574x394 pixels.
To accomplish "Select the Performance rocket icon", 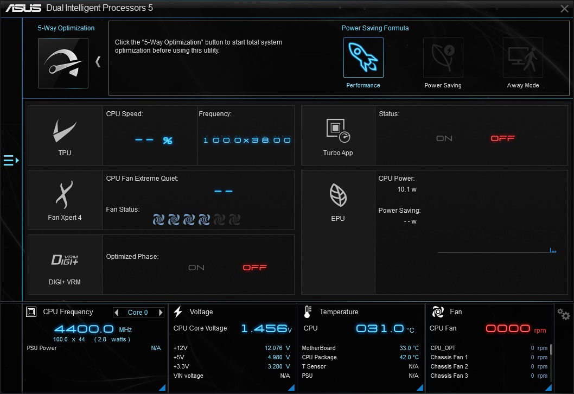I will pos(363,58).
